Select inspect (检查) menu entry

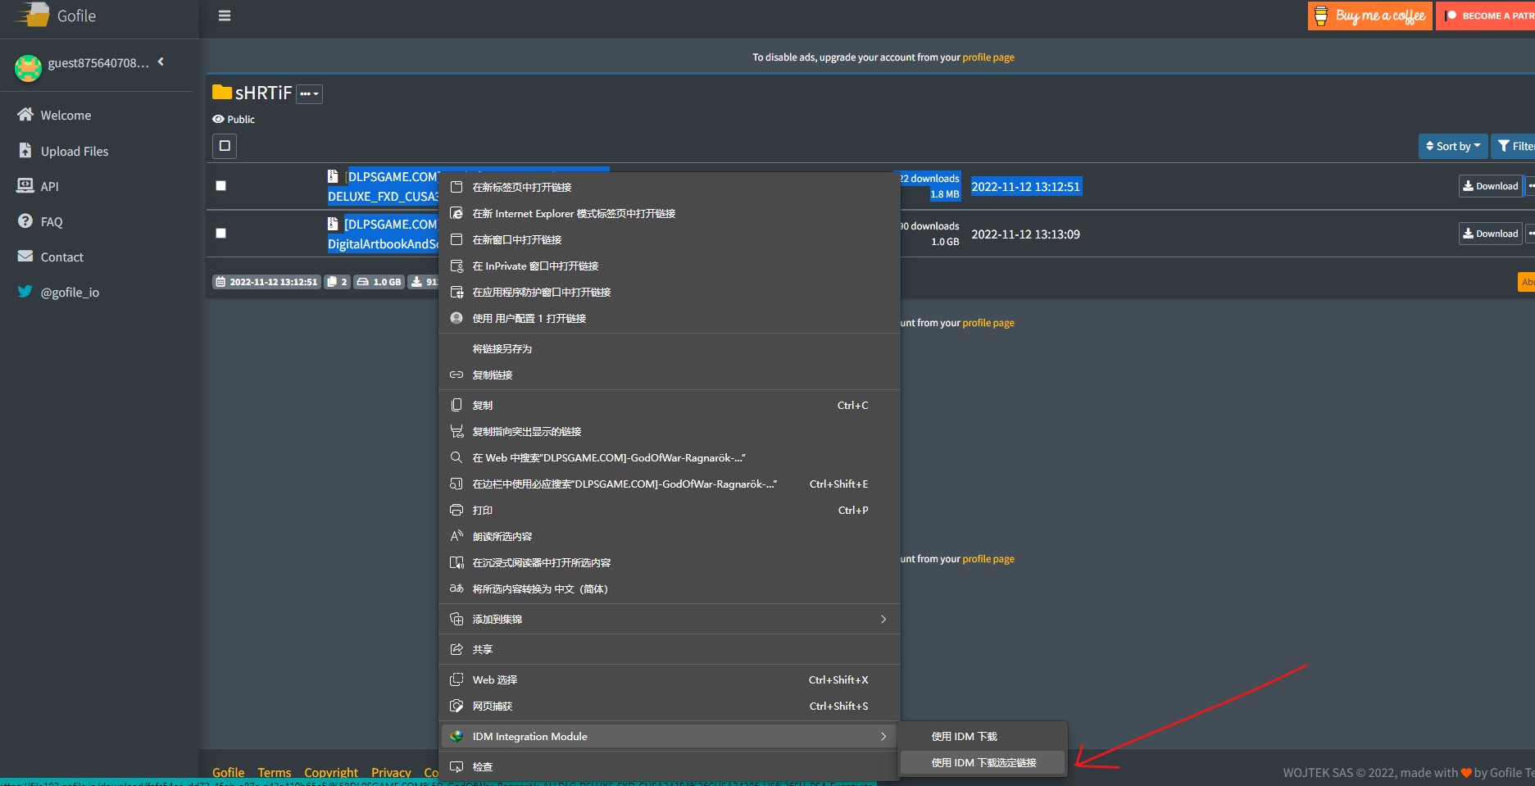(670, 767)
